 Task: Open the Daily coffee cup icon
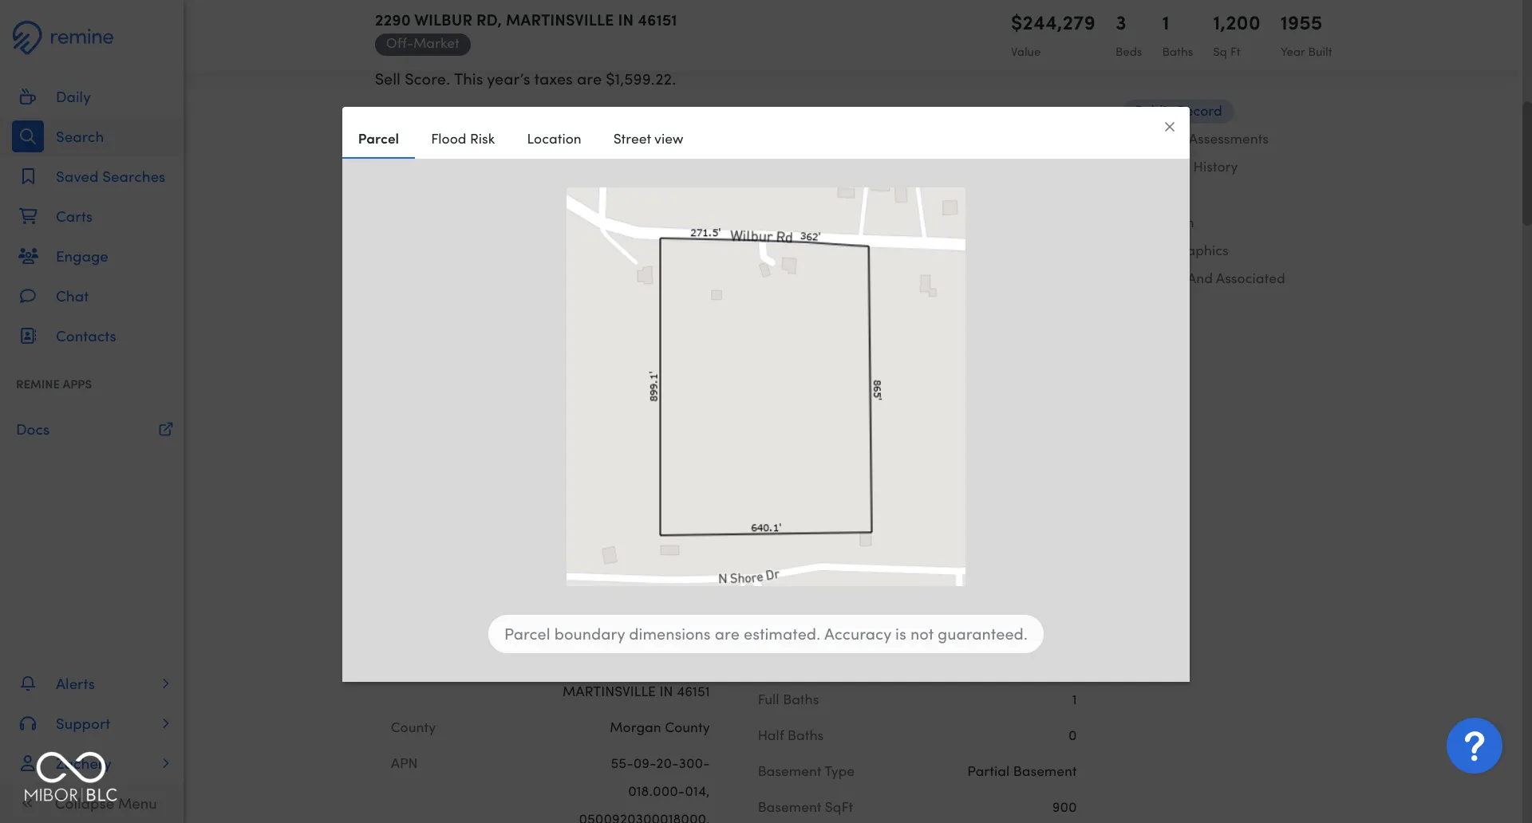pyautogui.click(x=28, y=97)
